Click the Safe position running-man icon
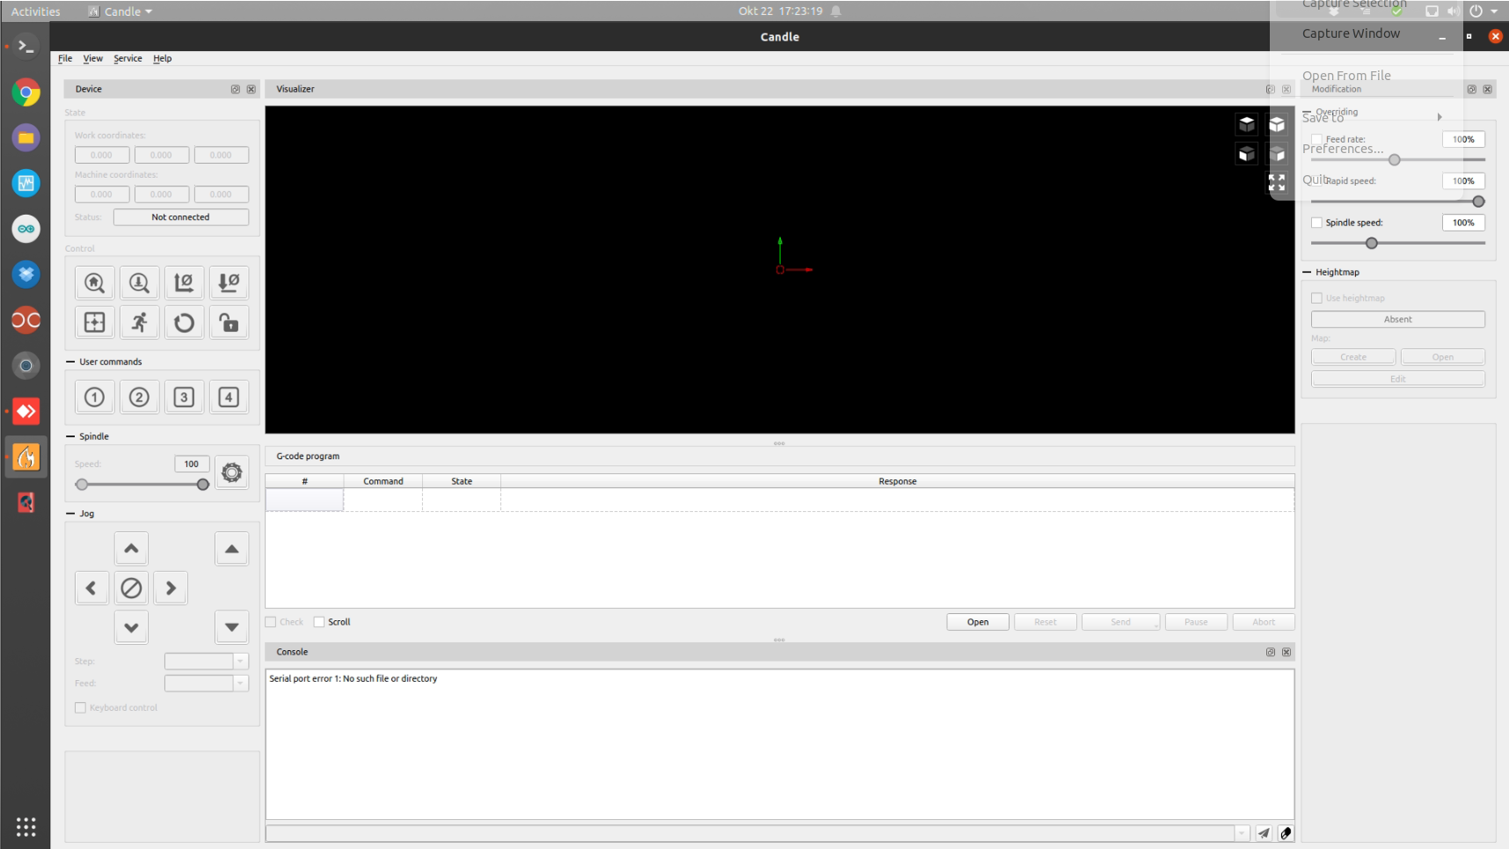 point(139,322)
